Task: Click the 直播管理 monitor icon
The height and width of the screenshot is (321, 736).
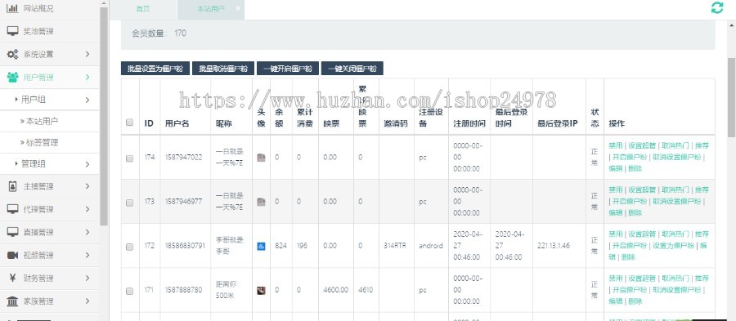Action: tap(12, 232)
